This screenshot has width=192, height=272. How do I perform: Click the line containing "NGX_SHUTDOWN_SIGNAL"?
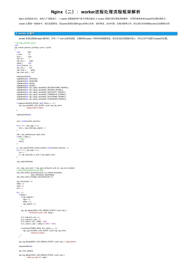[41, 97]
